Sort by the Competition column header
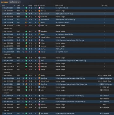Screen dimensions: 114x115 tap(59, 5)
